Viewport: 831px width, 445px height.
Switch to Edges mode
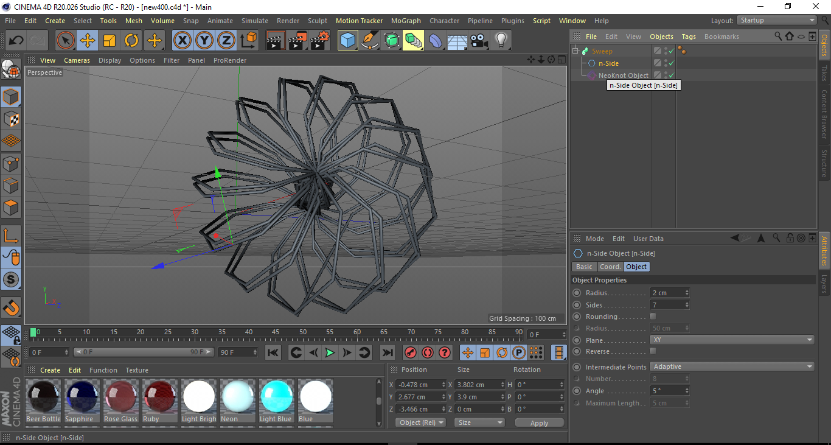[x=11, y=186]
